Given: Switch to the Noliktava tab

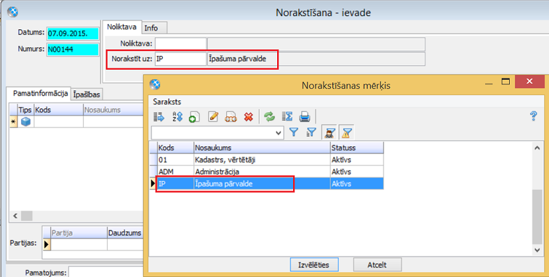Looking at the screenshot, I should 122,27.
